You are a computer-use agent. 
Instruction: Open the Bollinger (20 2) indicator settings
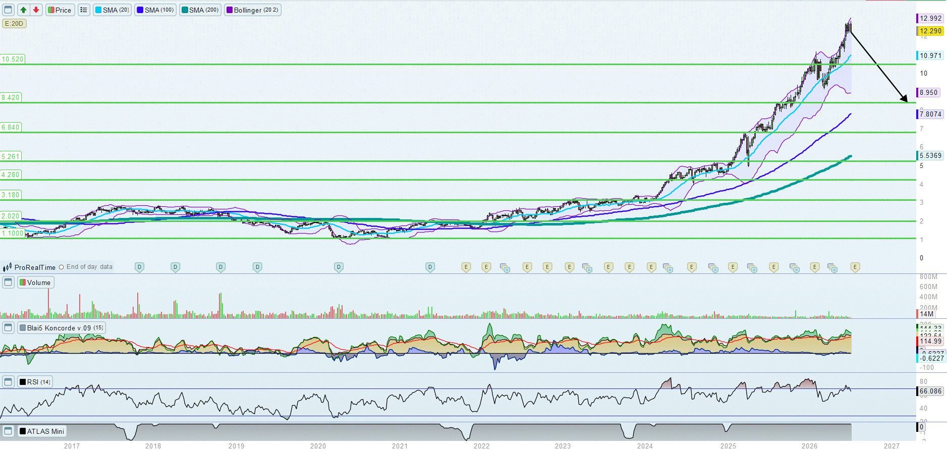coord(252,10)
